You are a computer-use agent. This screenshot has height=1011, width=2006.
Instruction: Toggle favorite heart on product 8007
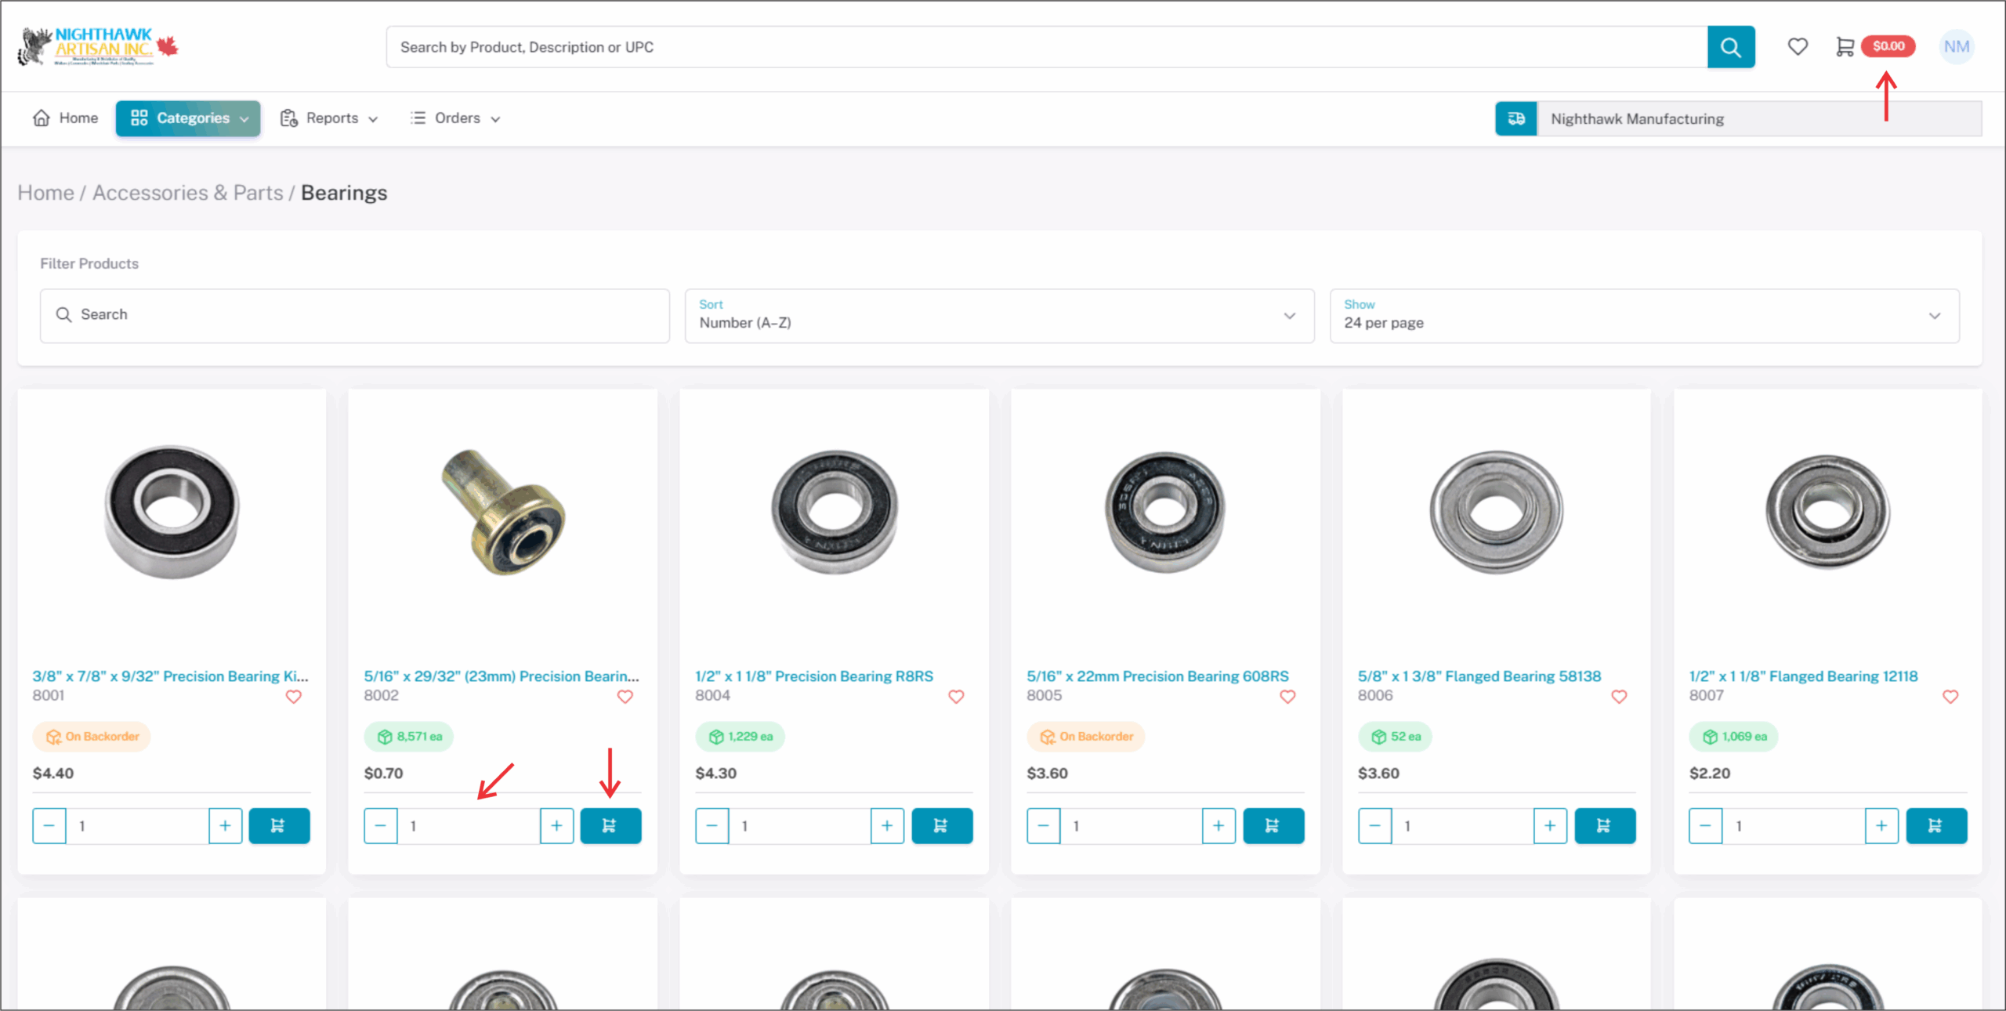pyautogui.click(x=1950, y=696)
